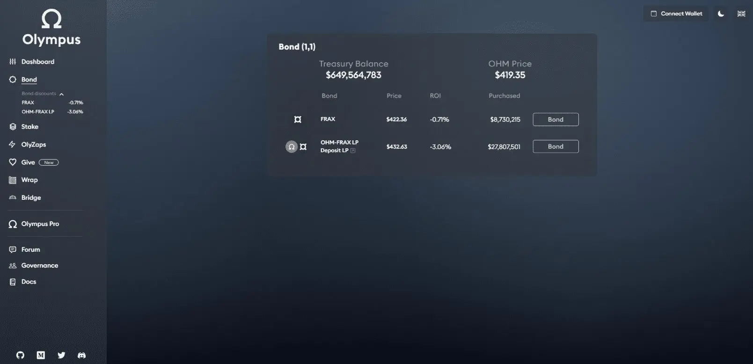Collapse the Bond discounts list
The height and width of the screenshot is (364, 753).
pyautogui.click(x=61, y=94)
